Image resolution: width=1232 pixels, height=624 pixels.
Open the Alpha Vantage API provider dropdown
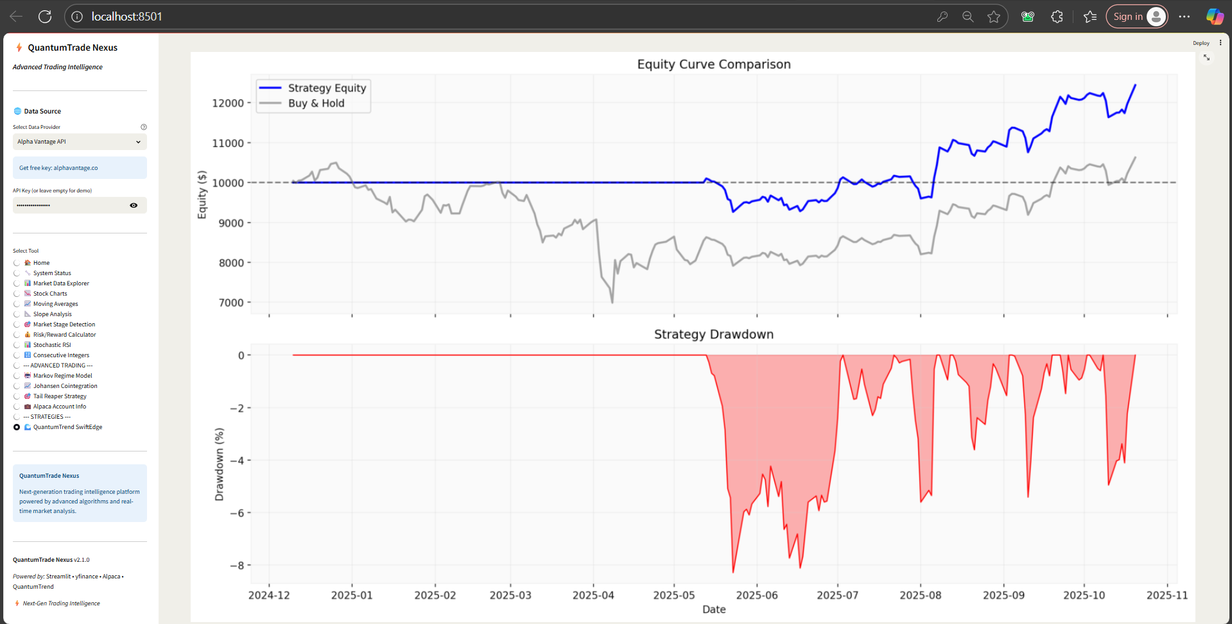[x=80, y=142]
